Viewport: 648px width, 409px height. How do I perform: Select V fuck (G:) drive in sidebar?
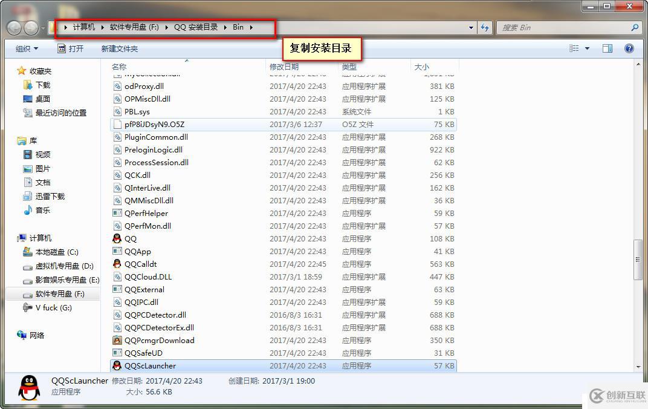(54, 308)
